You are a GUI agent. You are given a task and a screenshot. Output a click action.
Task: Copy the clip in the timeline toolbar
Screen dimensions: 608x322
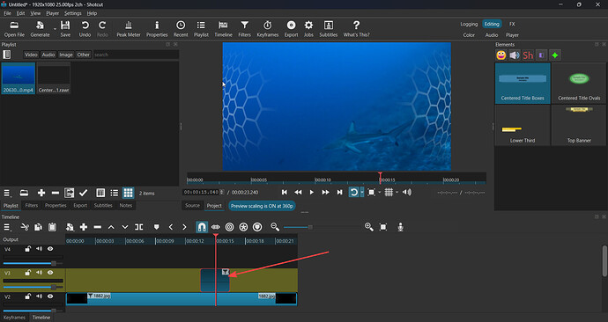pos(38,227)
